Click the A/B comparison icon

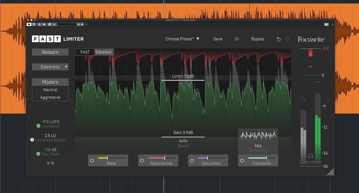pyautogui.click(x=49, y=24)
